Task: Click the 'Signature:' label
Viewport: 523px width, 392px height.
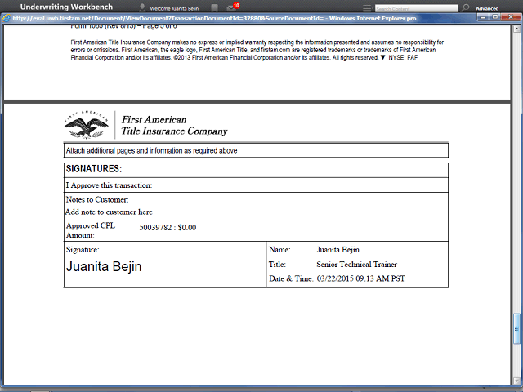Action: click(83, 250)
